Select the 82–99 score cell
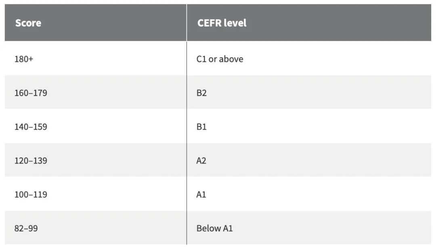The height and width of the screenshot is (247, 436). [x=96, y=228]
